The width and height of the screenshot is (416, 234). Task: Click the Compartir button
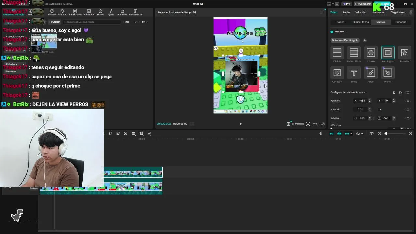coord(363,4)
